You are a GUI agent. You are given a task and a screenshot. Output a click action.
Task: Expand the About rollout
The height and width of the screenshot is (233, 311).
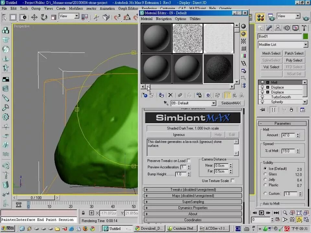[193, 214]
